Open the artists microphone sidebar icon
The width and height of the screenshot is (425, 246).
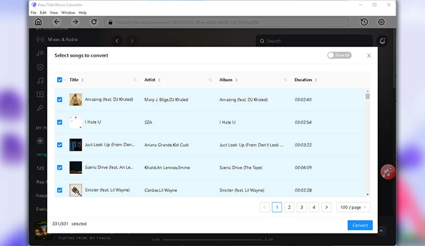pos(40,108)
